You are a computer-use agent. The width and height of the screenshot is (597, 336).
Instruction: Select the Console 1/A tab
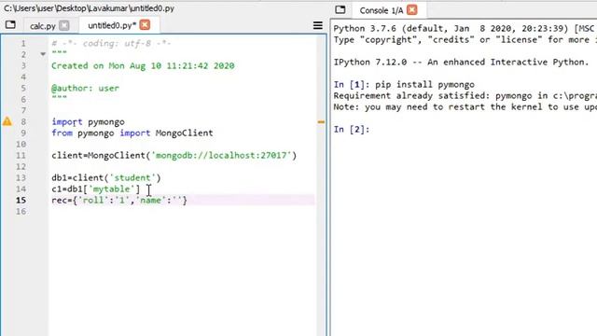pos(382,10)
